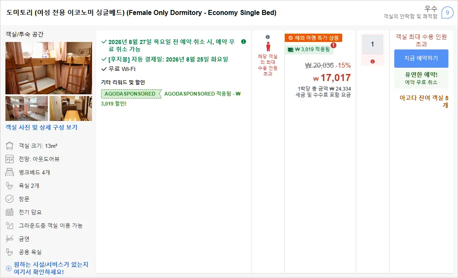Click the review score 9 circle

(447, 12)
